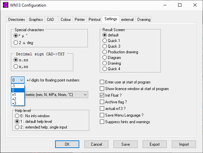Pick +3 option in digits dropdown
Screen dimensions: 203x153
point(14,103)
